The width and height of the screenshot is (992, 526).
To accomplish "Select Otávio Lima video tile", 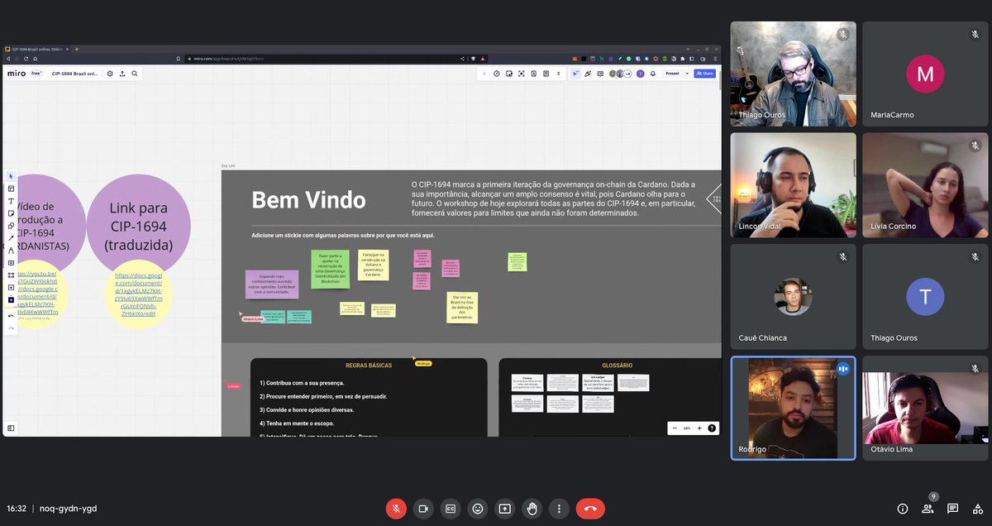I will [925, 409].
